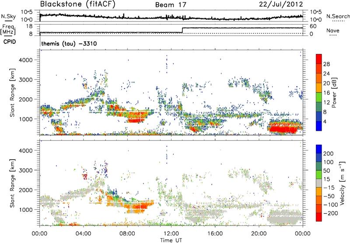Select the 'Beam 17' header label
Viewport: 350px width, 243px height.
coord(171,5)
